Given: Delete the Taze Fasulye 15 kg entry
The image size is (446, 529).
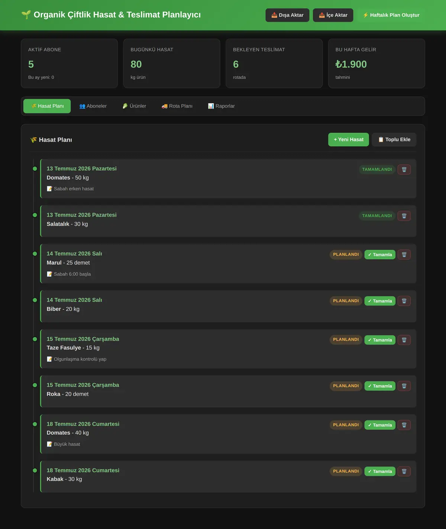Looking at the screenshot, I should click(x=404, y=340).
